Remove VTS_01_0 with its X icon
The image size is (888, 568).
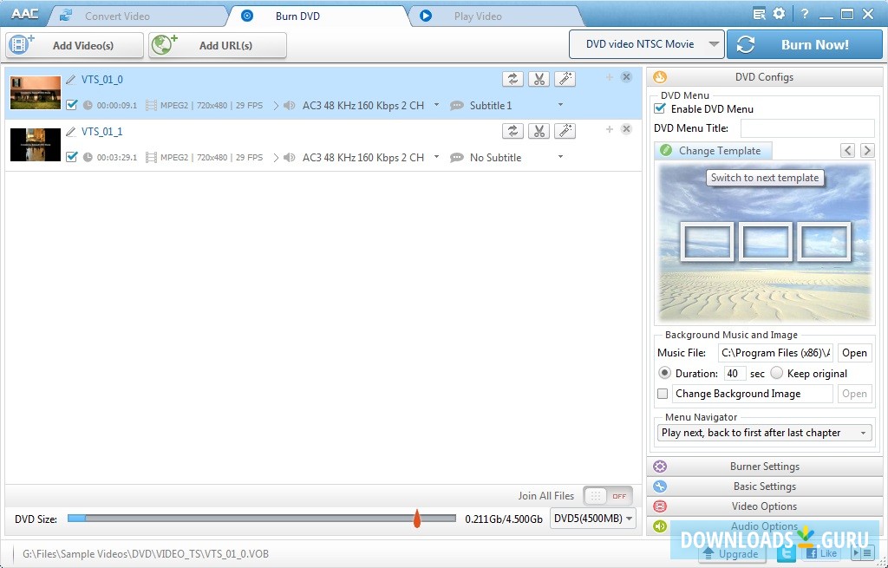626,77
